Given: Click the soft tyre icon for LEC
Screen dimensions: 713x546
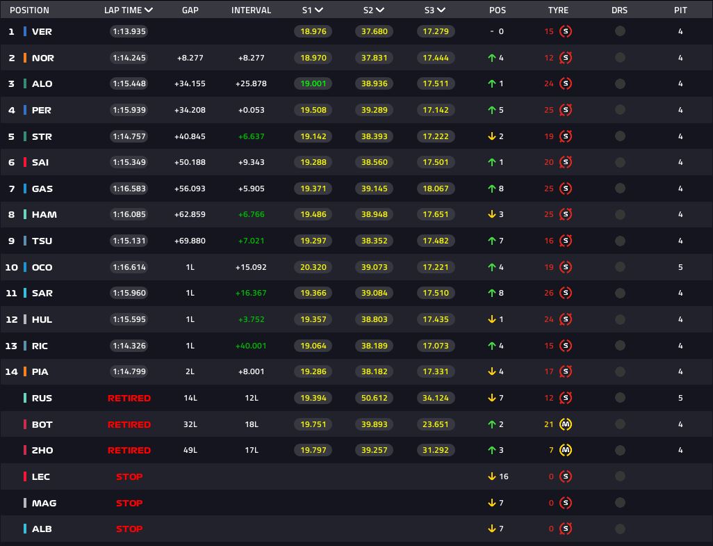Looking at the screenshot, I should point(566,476).
